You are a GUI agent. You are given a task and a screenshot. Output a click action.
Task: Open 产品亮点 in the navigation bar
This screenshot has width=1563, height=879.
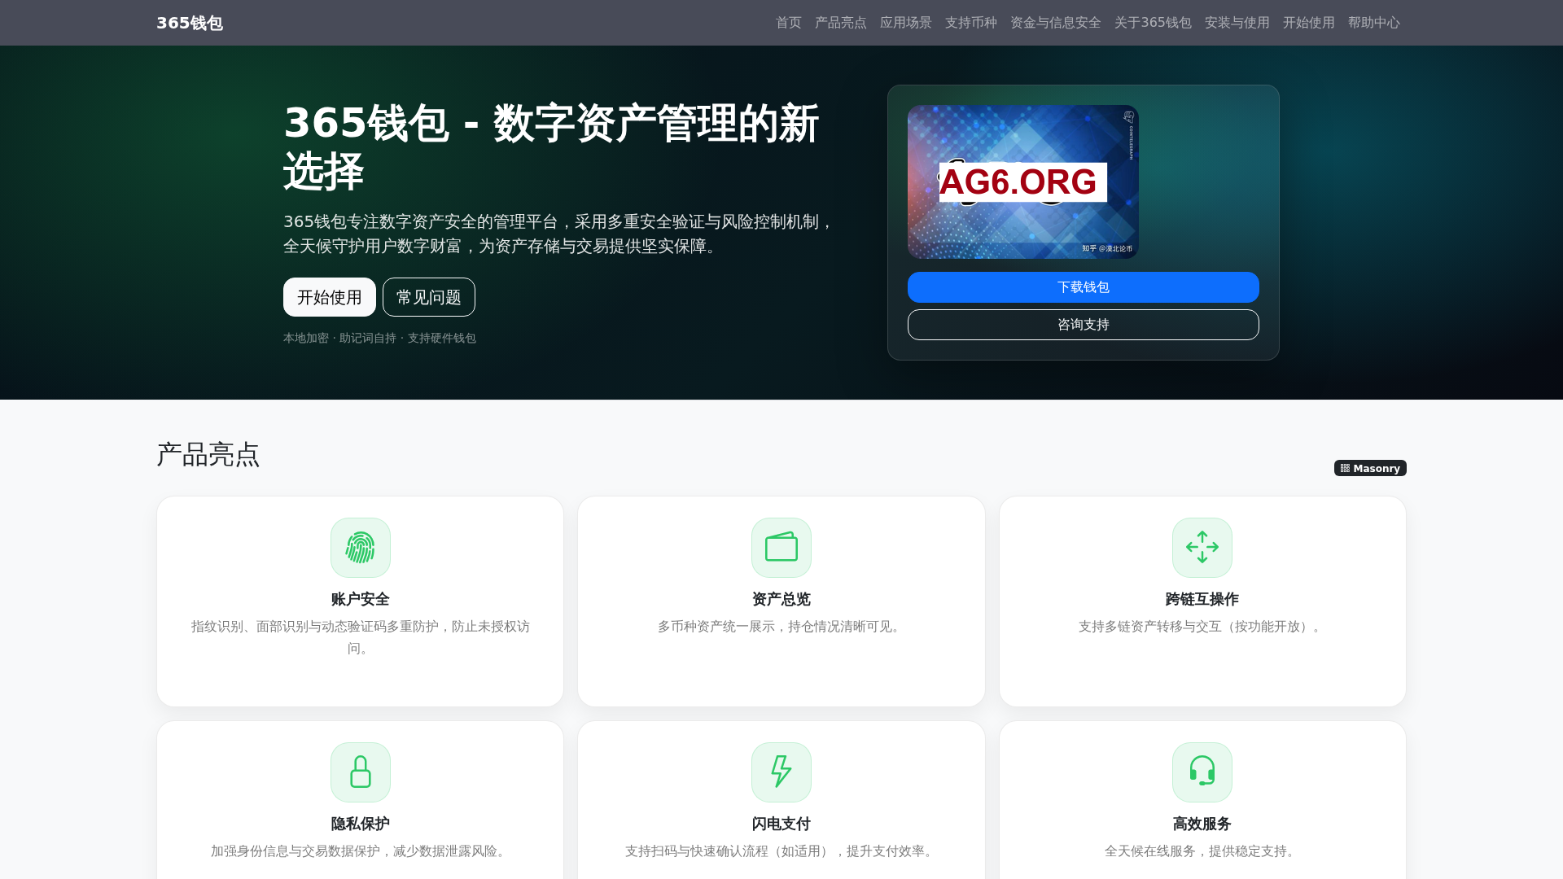[x=841, y=23]
